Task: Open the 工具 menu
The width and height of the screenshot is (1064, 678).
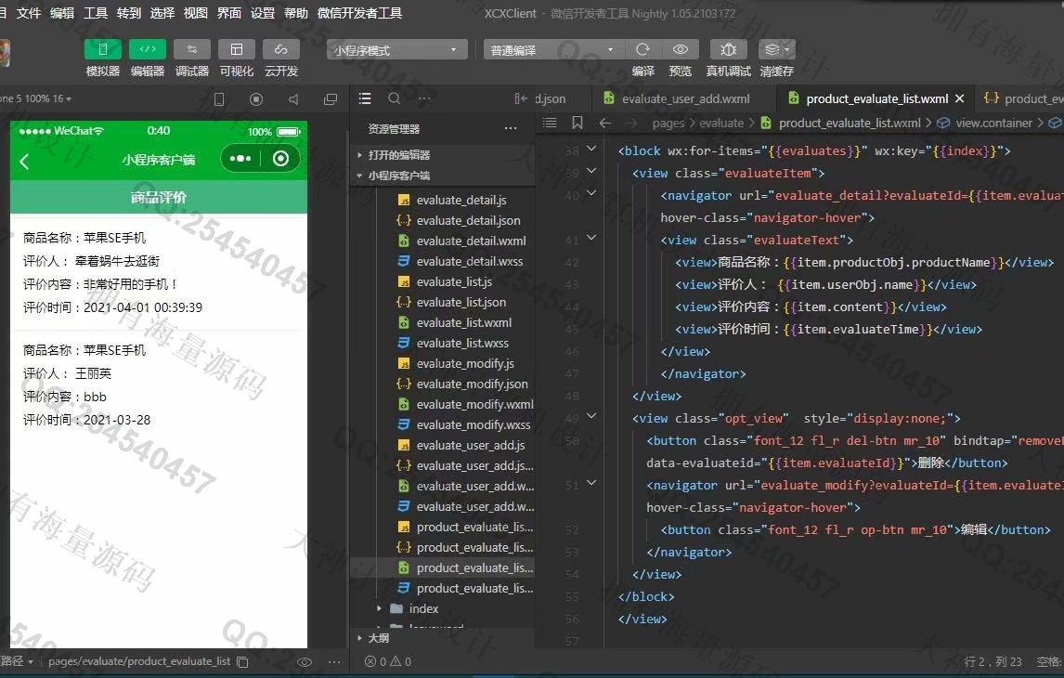Action: (x=95, y=13)
